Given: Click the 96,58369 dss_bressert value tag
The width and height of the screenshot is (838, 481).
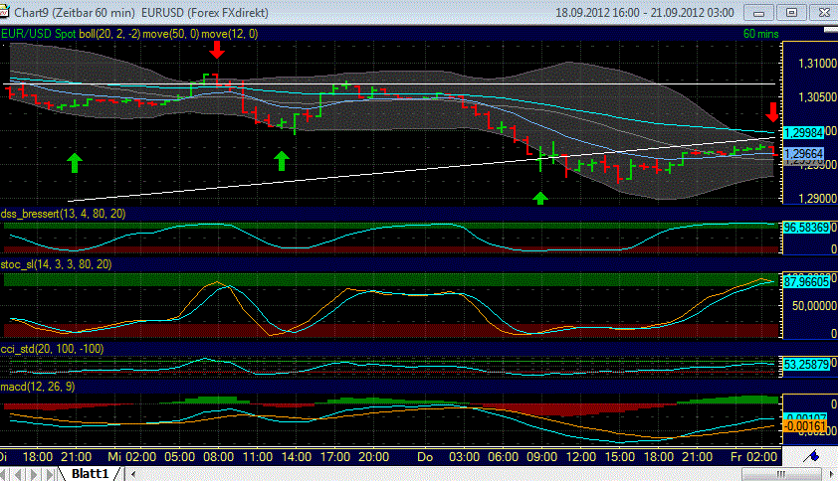Looking at the screenshot, I should [806, 228].
